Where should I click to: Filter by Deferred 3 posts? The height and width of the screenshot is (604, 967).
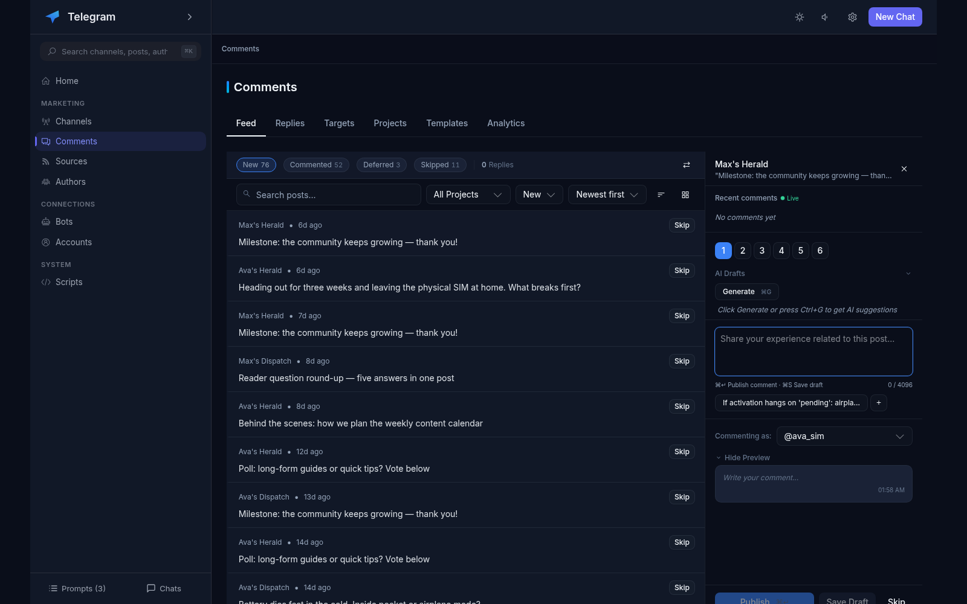pyautogui.click(x=381, y=165)
